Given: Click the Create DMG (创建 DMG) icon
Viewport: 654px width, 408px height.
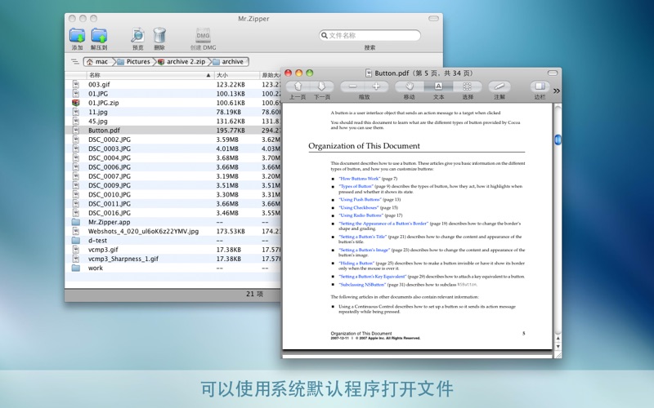Looking at the screenshot, I should (x=204, y=35).
